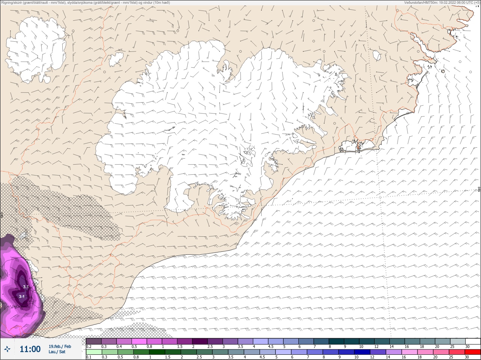Screen dimensions: 481x360
Task: Click the upper '3.1' precipitation value on the map
Action: [26, 287]
